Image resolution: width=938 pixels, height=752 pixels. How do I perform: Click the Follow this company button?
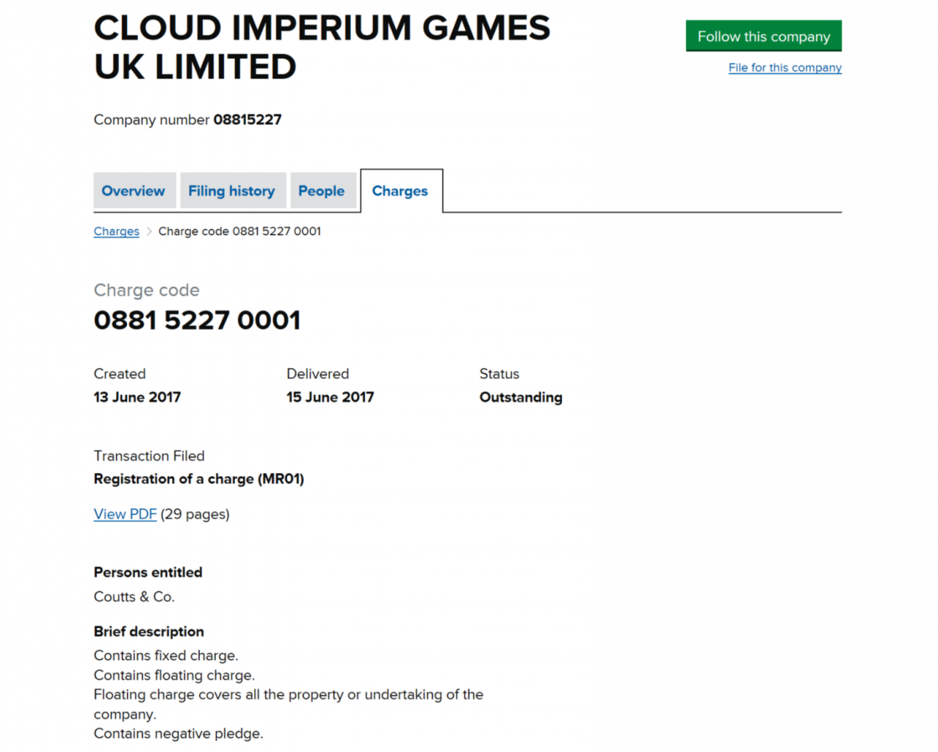763,36
